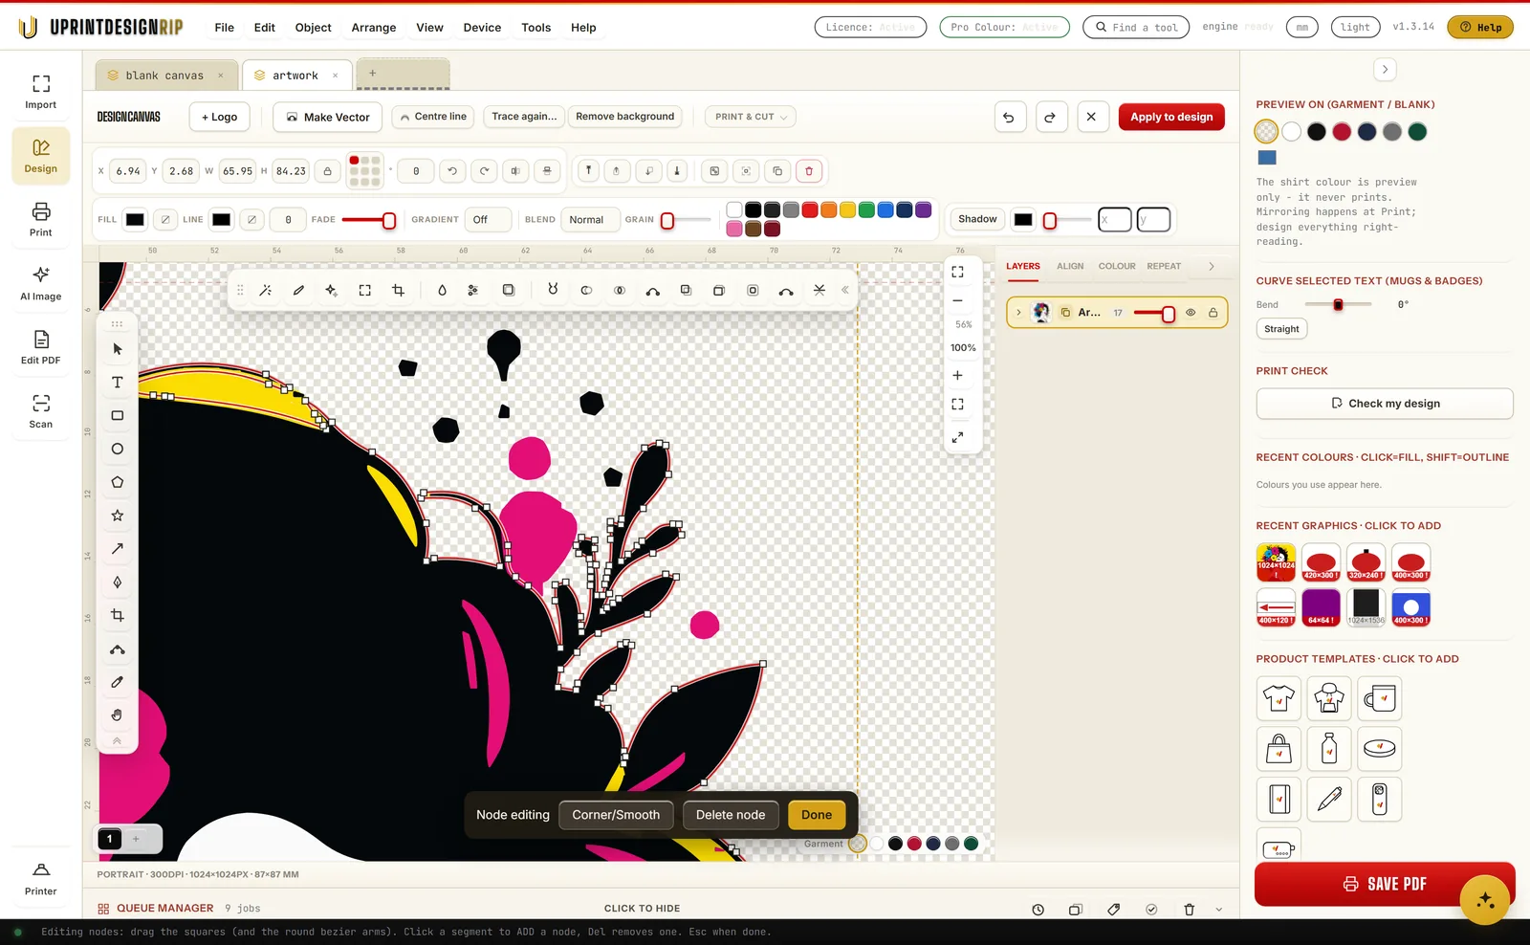This screenshot has width=1530, height=945.
Task: Expand the queue manager chevron
Action: [1219, 910]
